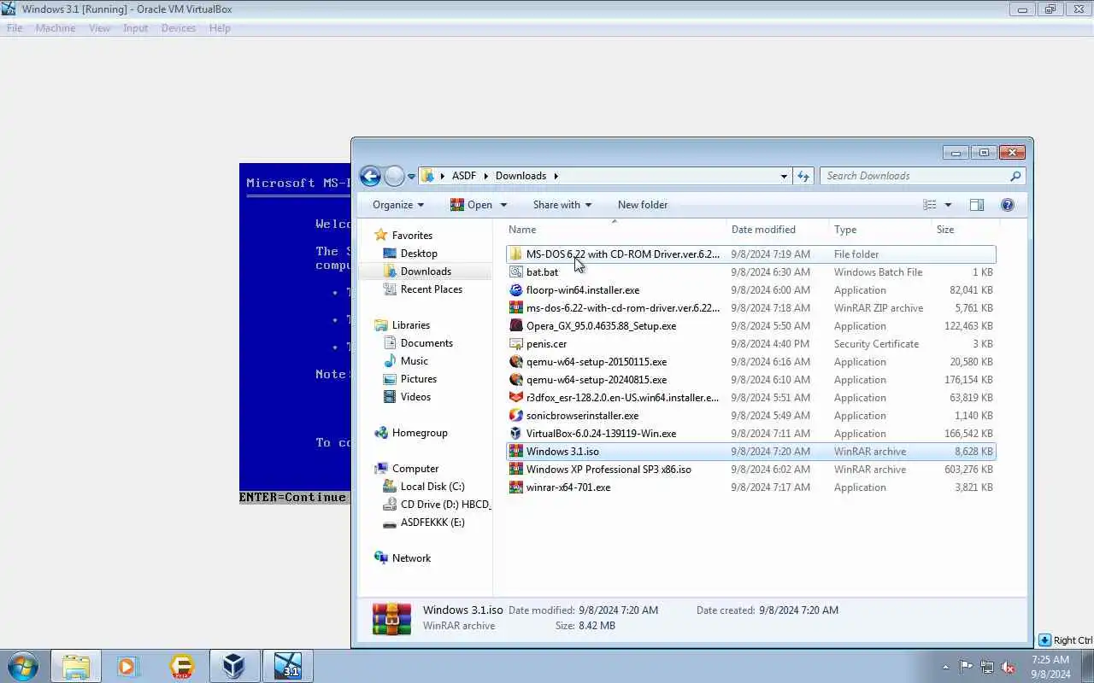Open Local Disk (C:)
This screenshot has height=683, width=1094.
coord(432,487)
